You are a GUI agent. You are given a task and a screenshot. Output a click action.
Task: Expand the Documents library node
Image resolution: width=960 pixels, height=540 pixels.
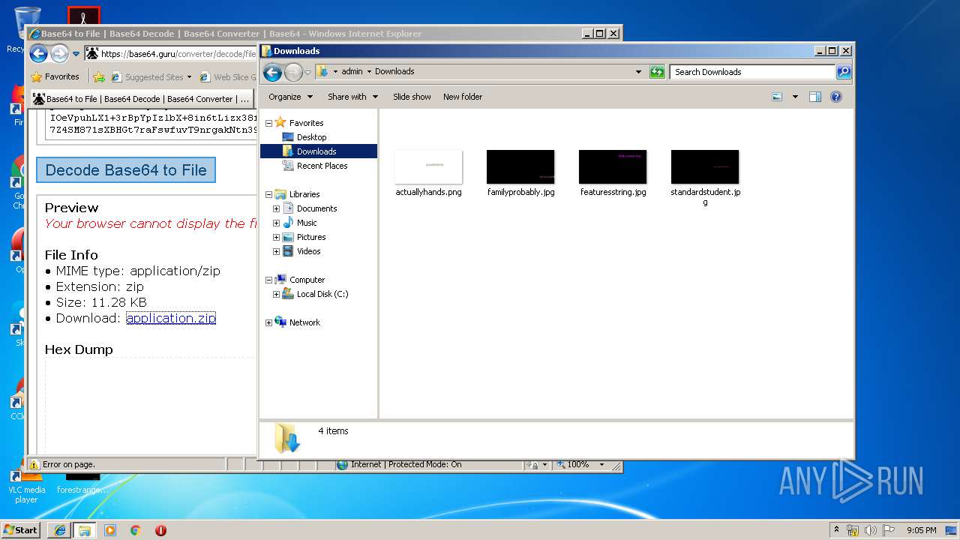click(x=276, y=208)
